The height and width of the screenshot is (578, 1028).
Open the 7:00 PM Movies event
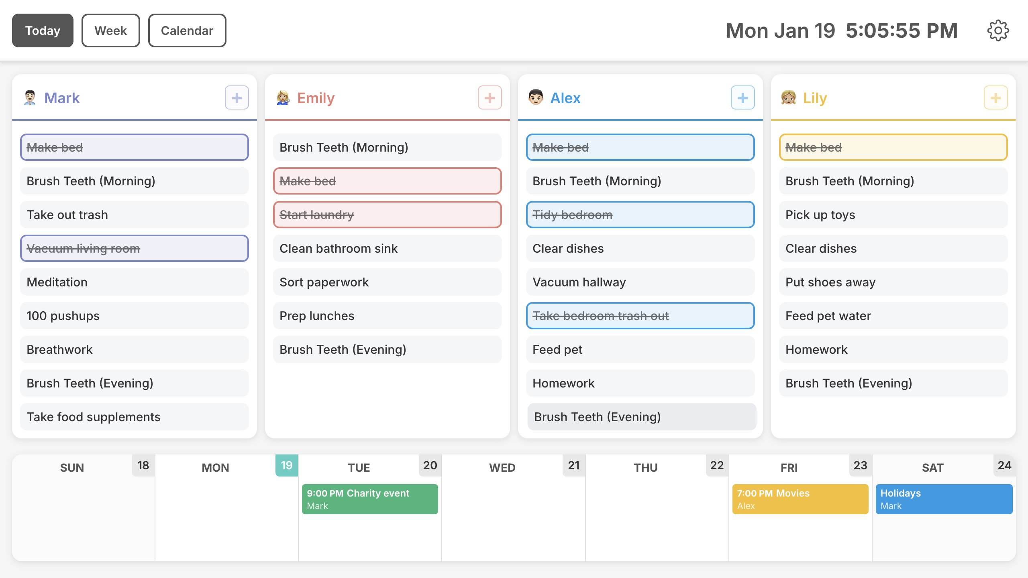[x=800, y=499]
